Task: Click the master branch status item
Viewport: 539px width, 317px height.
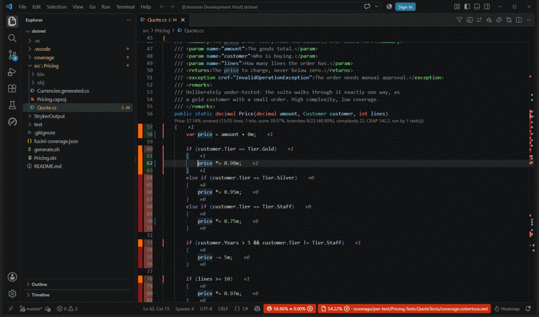Action: (x=31, y=309)
